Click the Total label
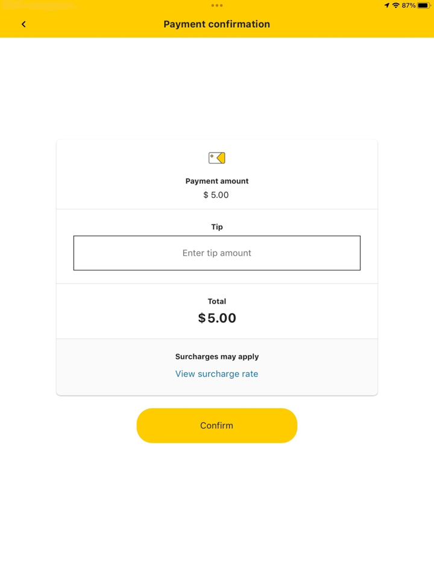This screenshot has height=579, width=434. point(217,302)
